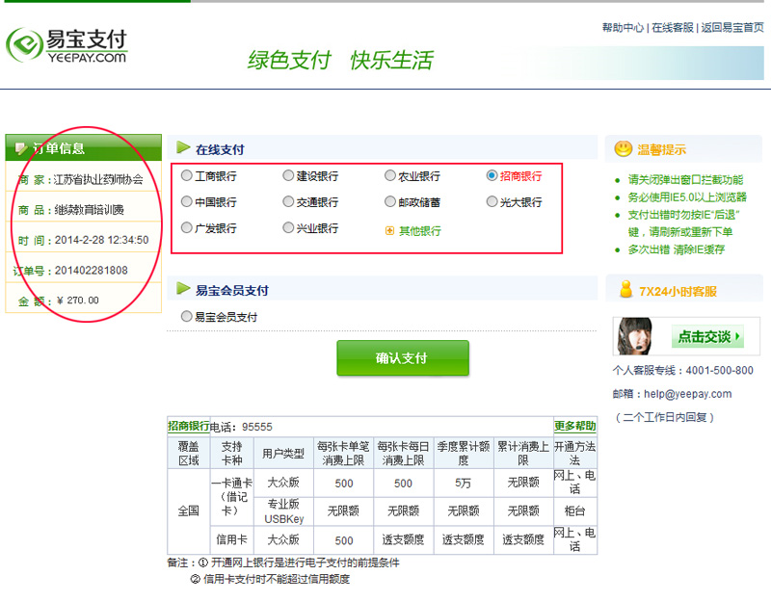Pick 兴业银行 radio option
Screen dimensions: 771x602
[288, 227]
